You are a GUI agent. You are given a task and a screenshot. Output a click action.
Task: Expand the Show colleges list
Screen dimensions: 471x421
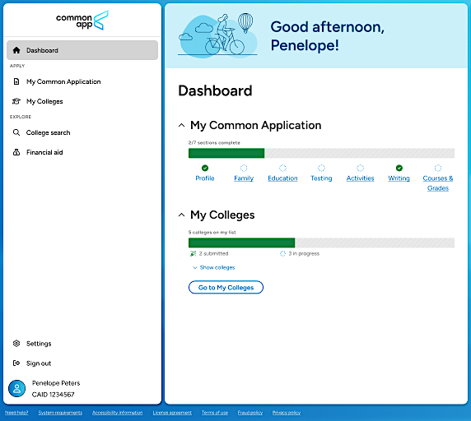[214, 267]
